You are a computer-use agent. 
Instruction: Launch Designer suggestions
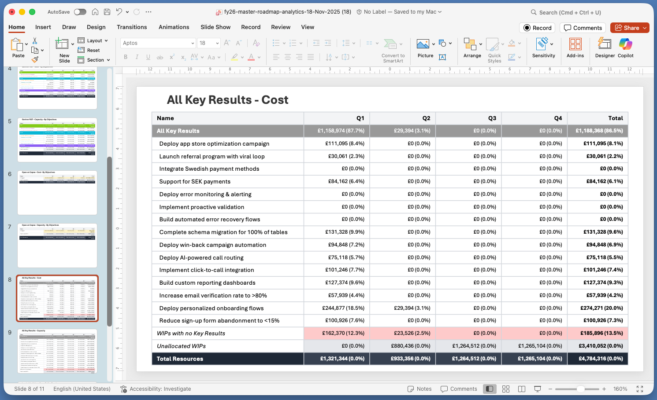pos(604,48)
